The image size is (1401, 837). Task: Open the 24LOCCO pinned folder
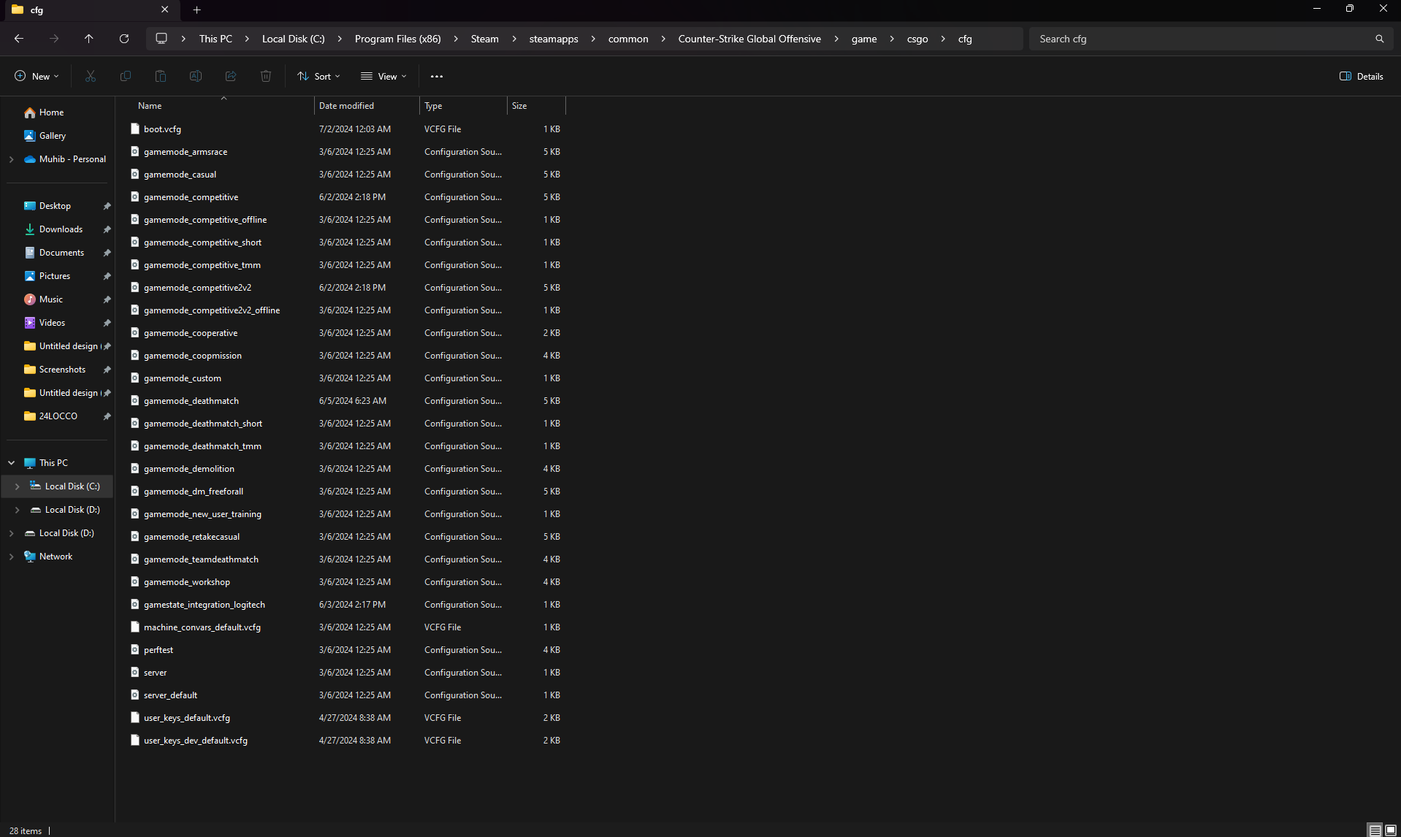click(58, 416)
